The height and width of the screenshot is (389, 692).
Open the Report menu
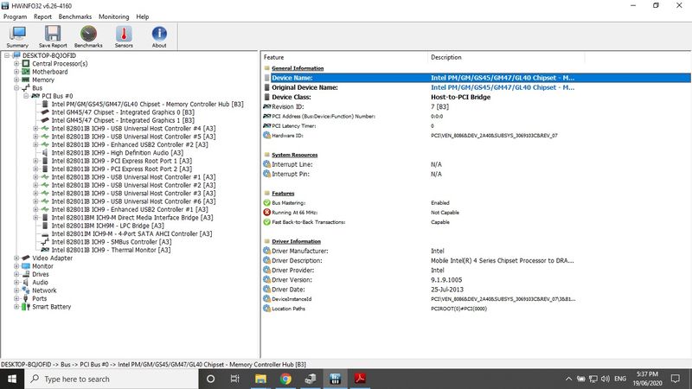click(42, 16)
